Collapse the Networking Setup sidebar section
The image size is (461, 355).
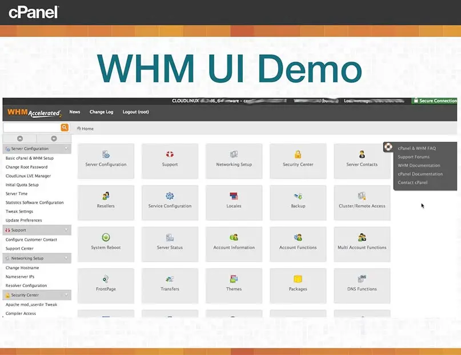(x=66, y=258)
